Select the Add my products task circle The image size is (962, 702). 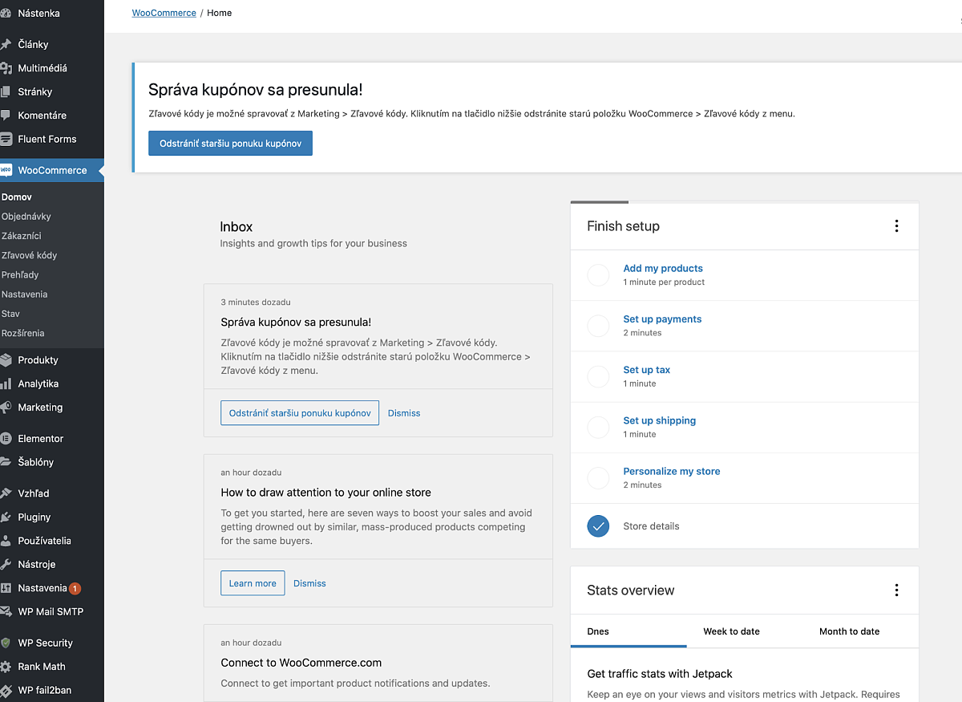click(598, 275)
